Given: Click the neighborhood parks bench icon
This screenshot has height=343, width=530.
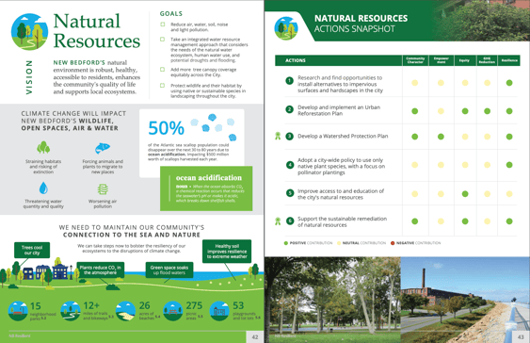Looking at the screenshot, I should point(18,311).
